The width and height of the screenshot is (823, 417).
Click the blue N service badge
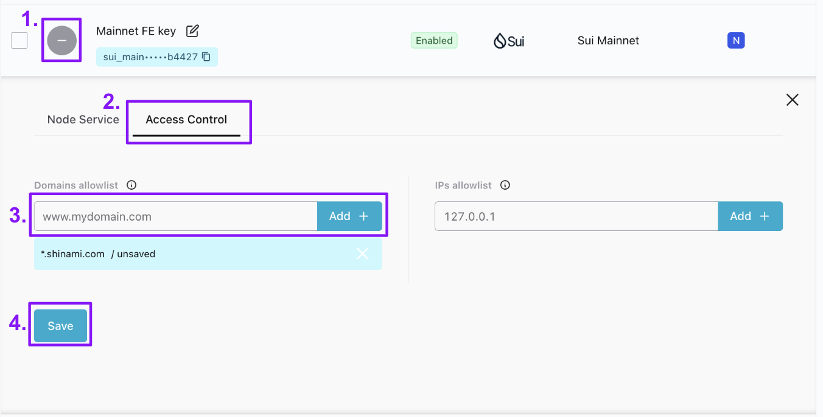coord(736,41)
